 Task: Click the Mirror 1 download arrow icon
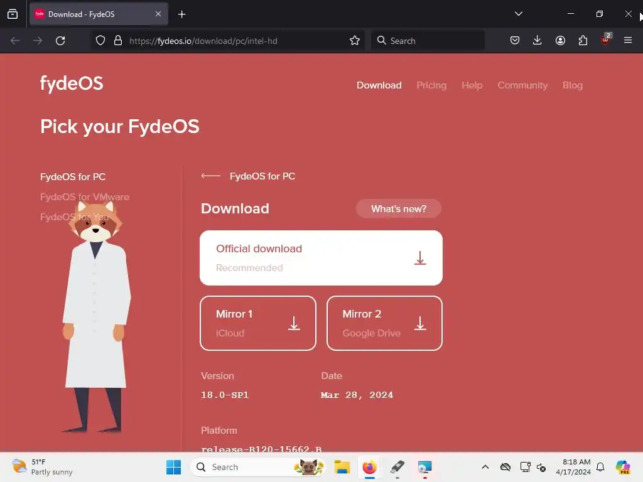pos(294,323)
